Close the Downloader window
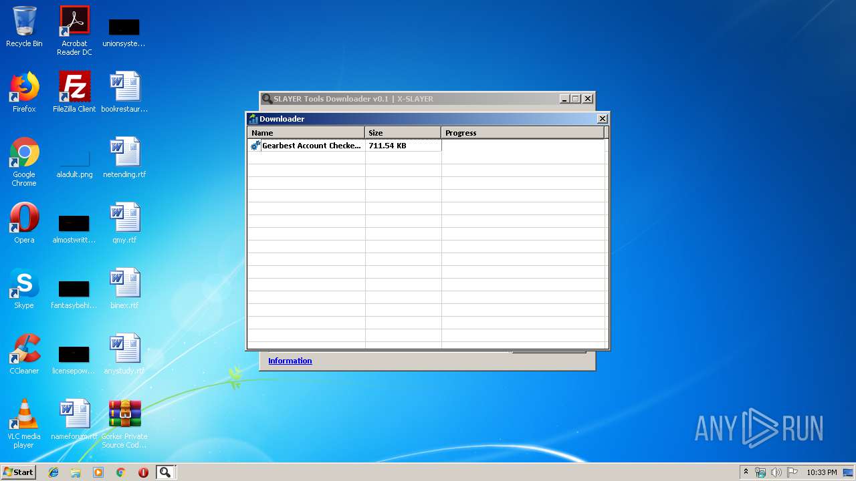This screenshot has width=856, height=481. pyautogui.click(x=602, y=118)
